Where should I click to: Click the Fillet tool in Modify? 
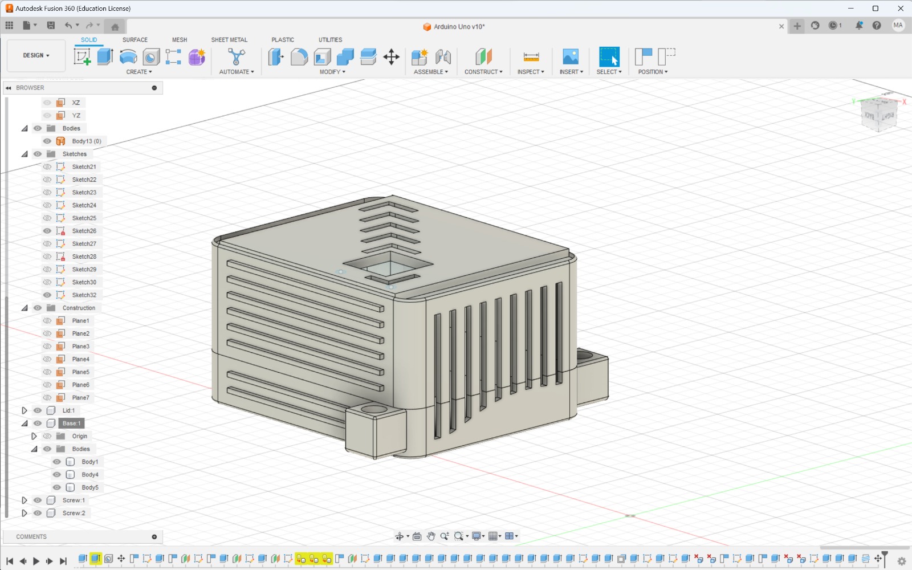tap(299, 56)
